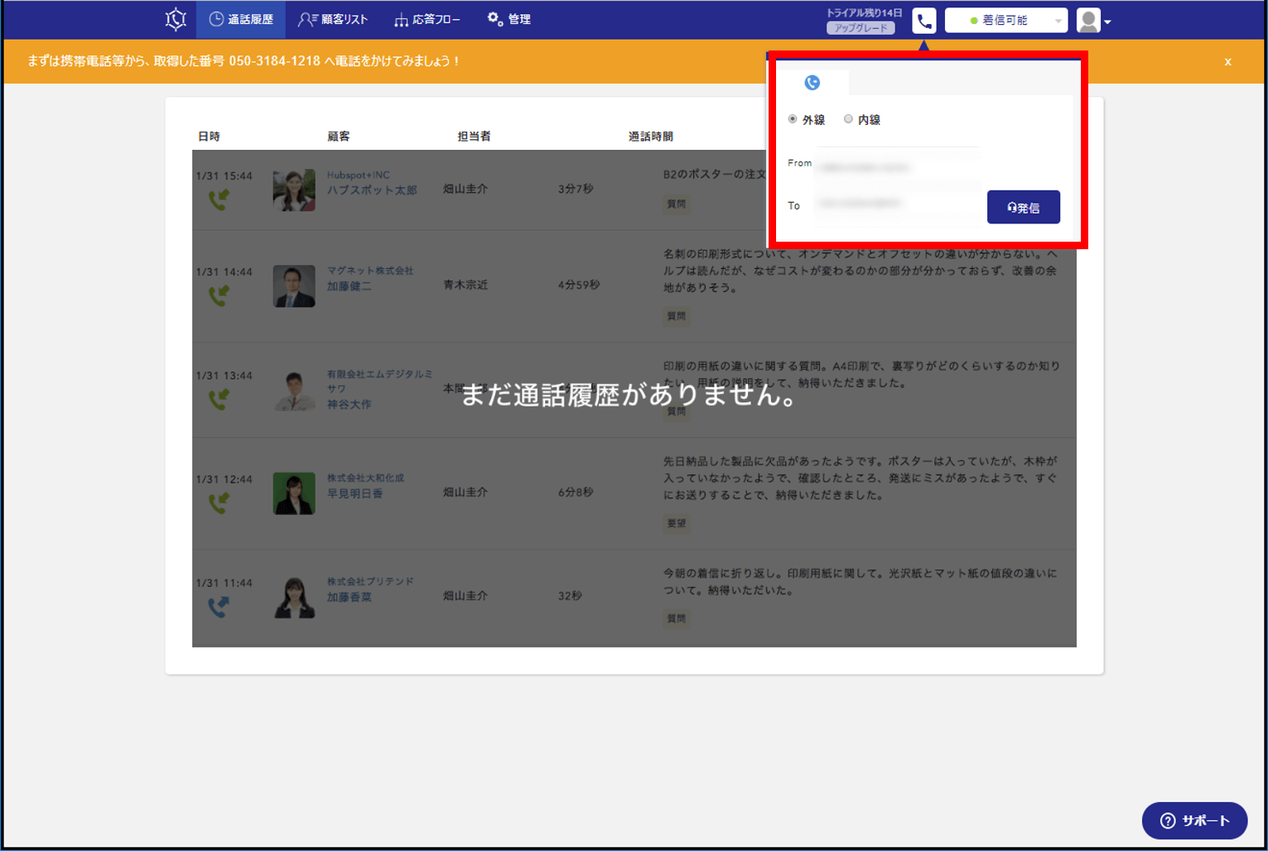Click the 顧客 column header
The image size is (1268, 851).
click(338, 136)
